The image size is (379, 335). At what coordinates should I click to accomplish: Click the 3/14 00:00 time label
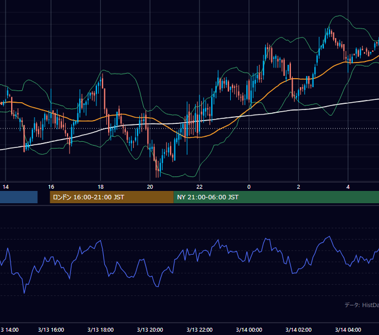249,329
